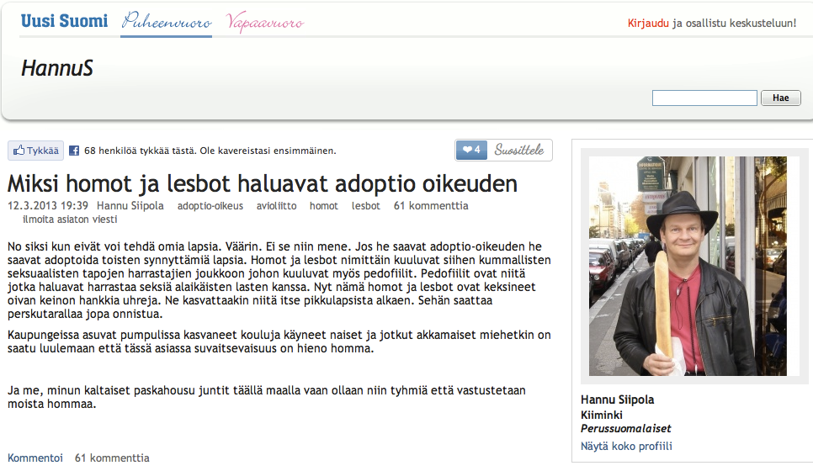Click the Facebook Tykkää like button
The height and width of the screenshot is (471, 813).
(35, 151)
